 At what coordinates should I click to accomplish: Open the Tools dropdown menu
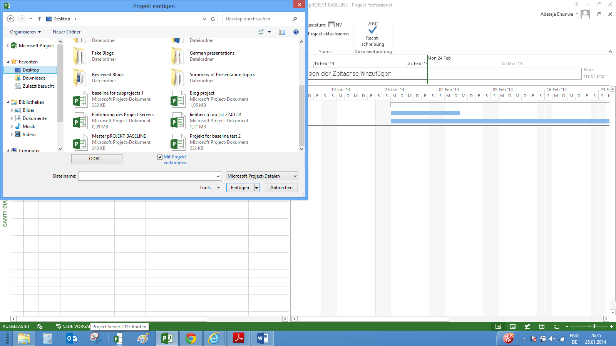[x=209, y=188]
